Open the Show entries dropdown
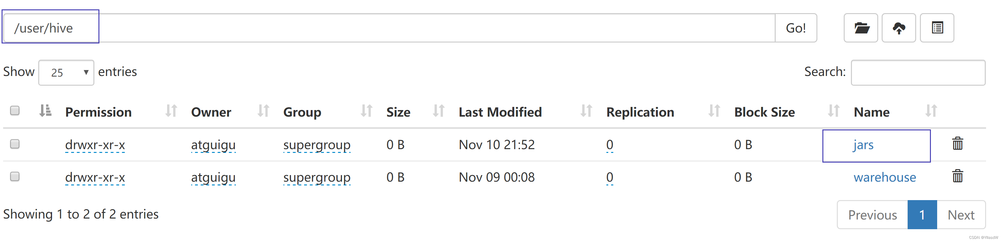This screenshot has height=242, width=1003. pyautogui.click(x=66, y=73)
